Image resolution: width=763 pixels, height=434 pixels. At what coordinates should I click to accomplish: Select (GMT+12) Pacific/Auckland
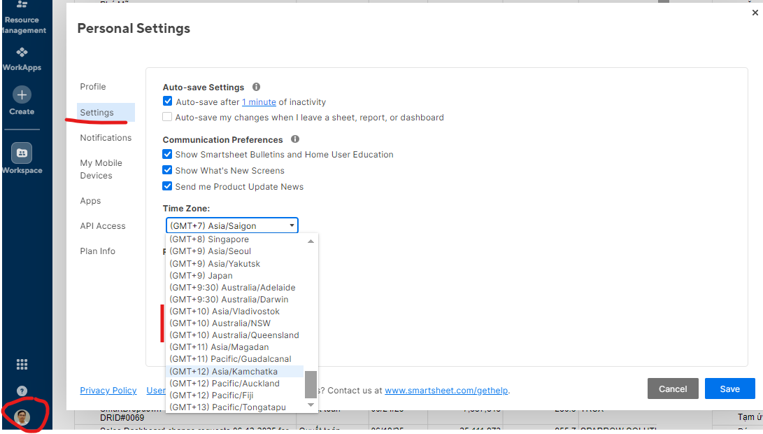pyautogui.click(x=235, y=384)
